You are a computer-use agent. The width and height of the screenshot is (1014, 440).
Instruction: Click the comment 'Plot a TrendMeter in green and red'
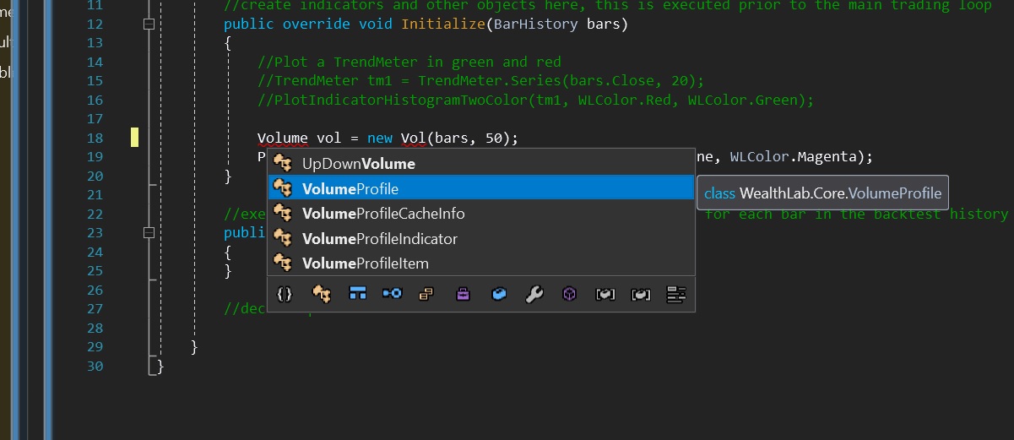click(409, 62)
